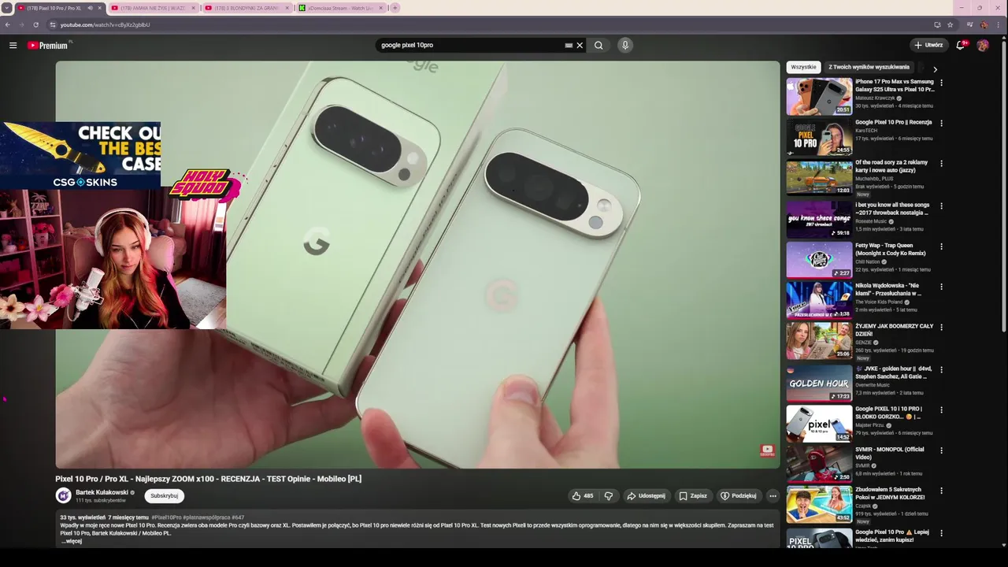This screenshot has width=1008, height=567.
Task: Dislike the video with thumbs down
Action: (x=608, y=496)
